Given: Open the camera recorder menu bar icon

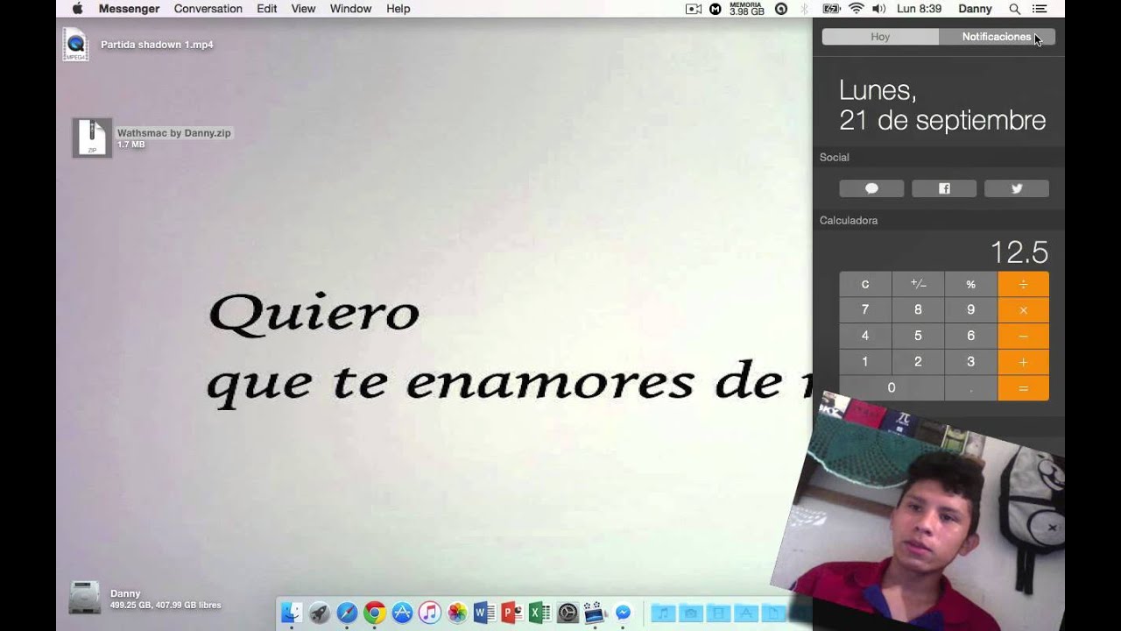Looking at the screenshot, I should click(694, 9).
